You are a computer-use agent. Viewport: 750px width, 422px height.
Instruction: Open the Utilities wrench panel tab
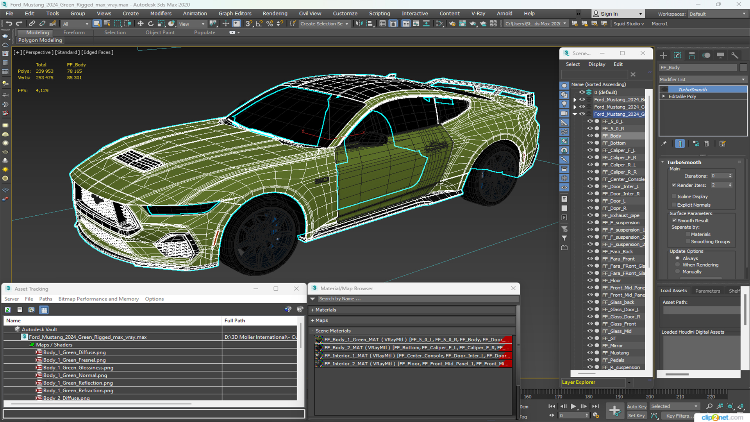(x=735, y=55)
